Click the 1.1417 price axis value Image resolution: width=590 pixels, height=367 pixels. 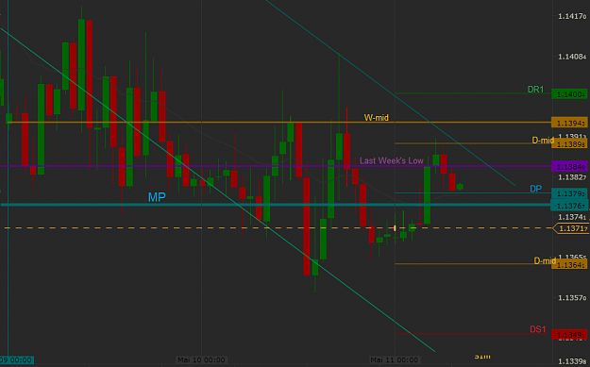(x=572, y=16)
